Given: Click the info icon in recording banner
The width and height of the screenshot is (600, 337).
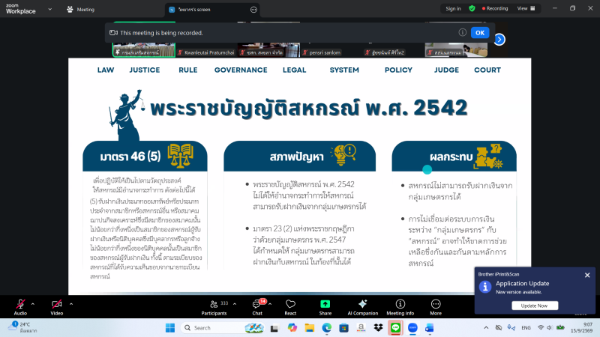Looking at the screenshot, I should click(462, 32).
